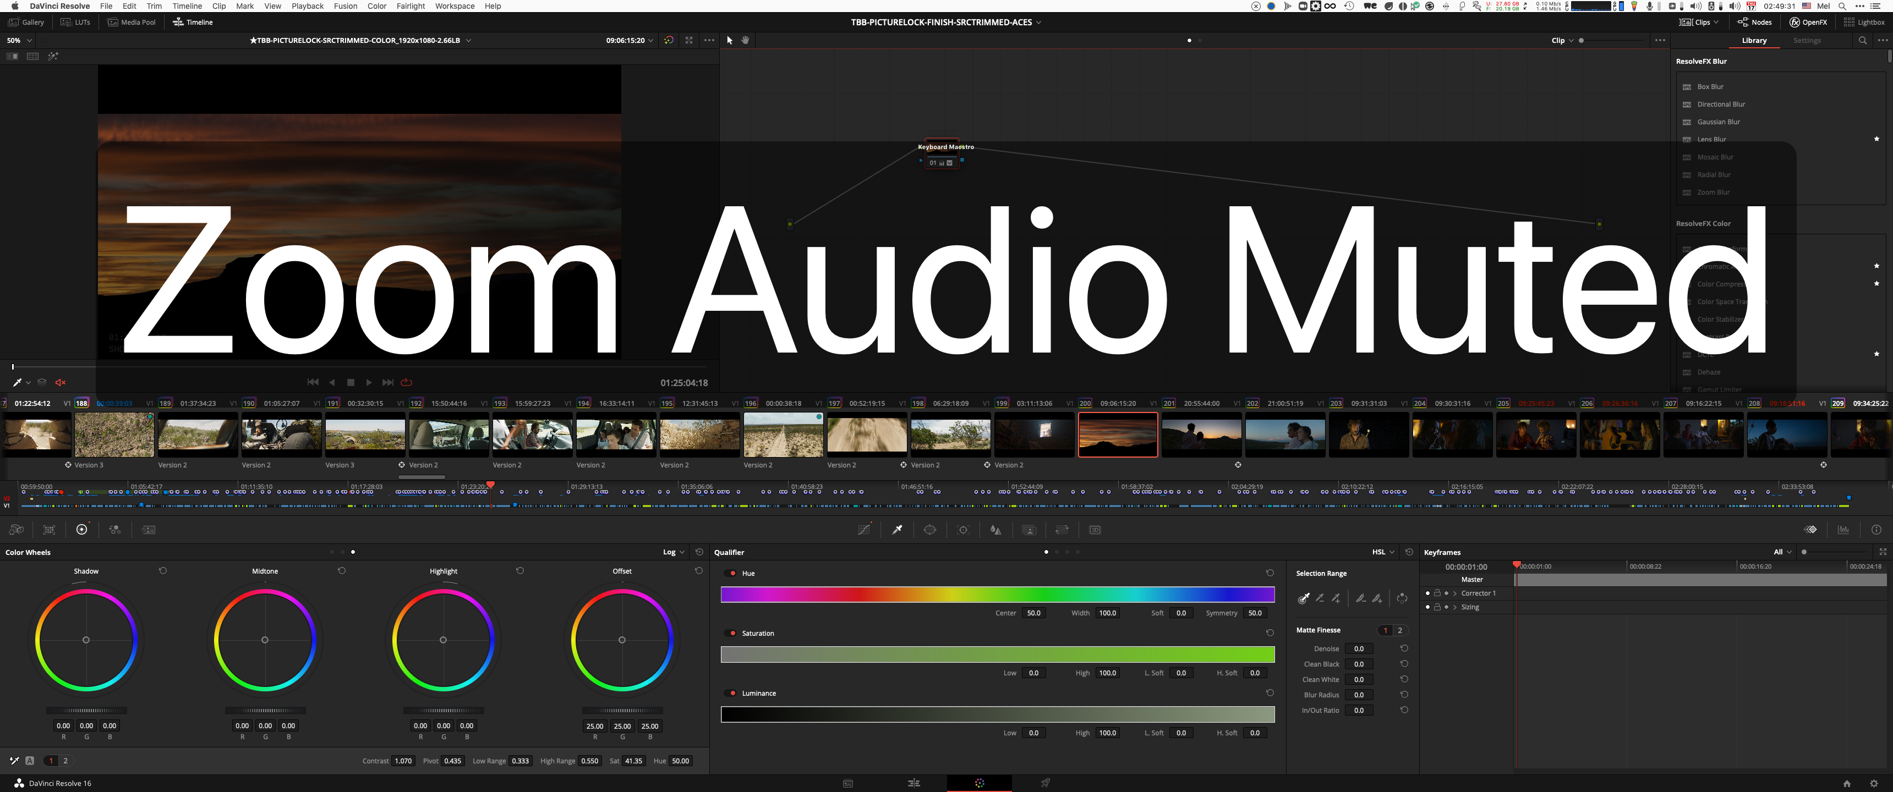Image resolution: width=1893 pixels, height=792 pixels.
Task: Switch to the OpenFX Settings tab
Action: (1806, 40)
